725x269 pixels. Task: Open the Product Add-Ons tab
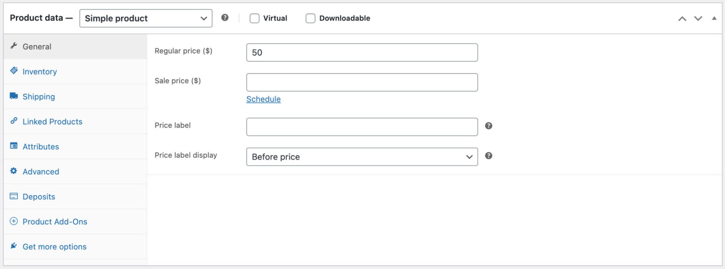[x=75, y=222]
